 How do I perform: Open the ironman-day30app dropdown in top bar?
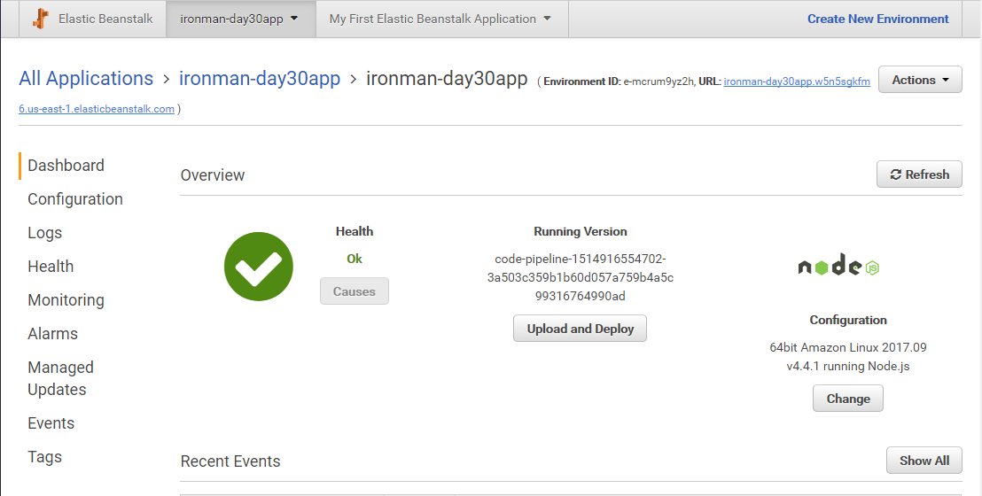(239, 19)
